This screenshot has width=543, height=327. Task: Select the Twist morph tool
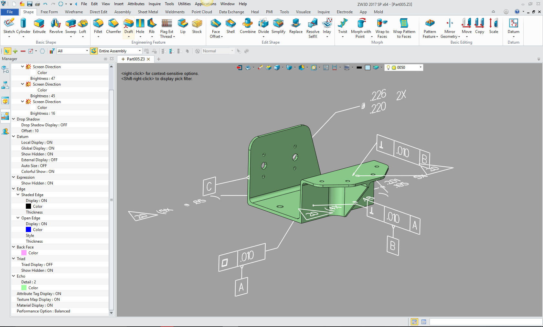(x=343, y=26)
